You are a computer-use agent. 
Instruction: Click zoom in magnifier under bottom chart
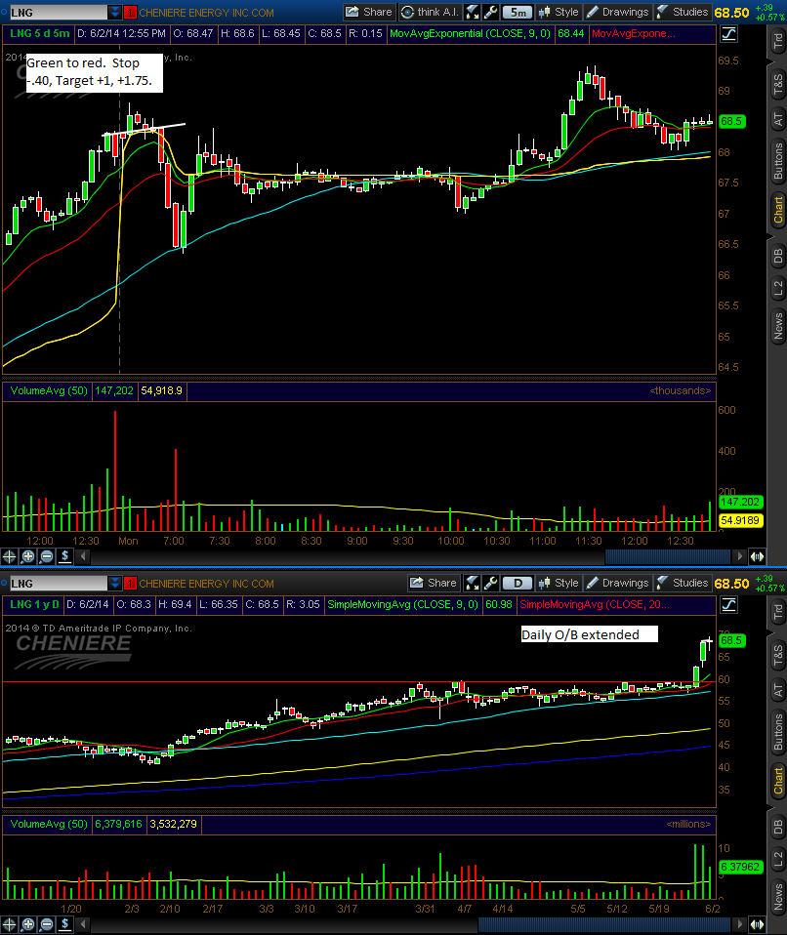27,925
